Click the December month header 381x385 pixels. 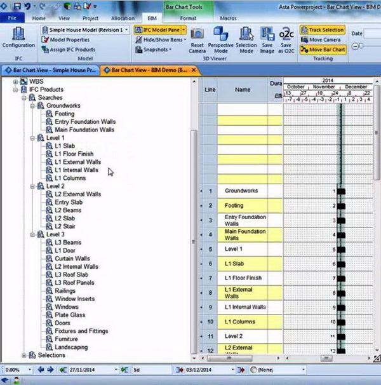(x=356, y=86)
